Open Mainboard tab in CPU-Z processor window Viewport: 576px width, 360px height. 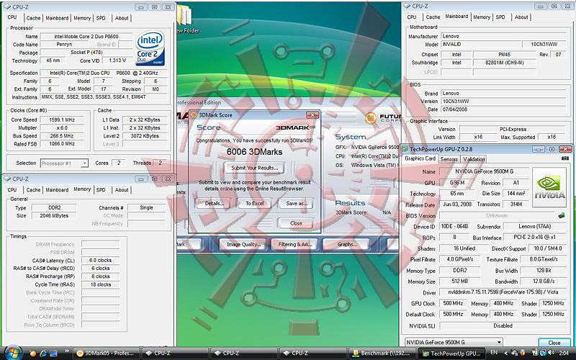[x=57, y=18]
